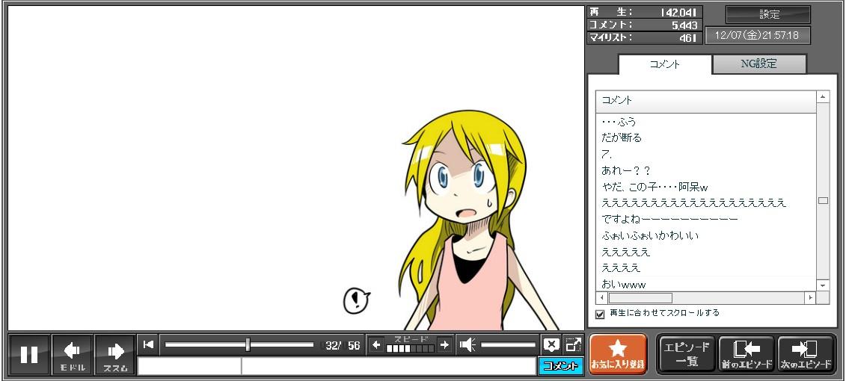The image size is (846, 381).
Task: Pause the video playback
Action: 29,354
